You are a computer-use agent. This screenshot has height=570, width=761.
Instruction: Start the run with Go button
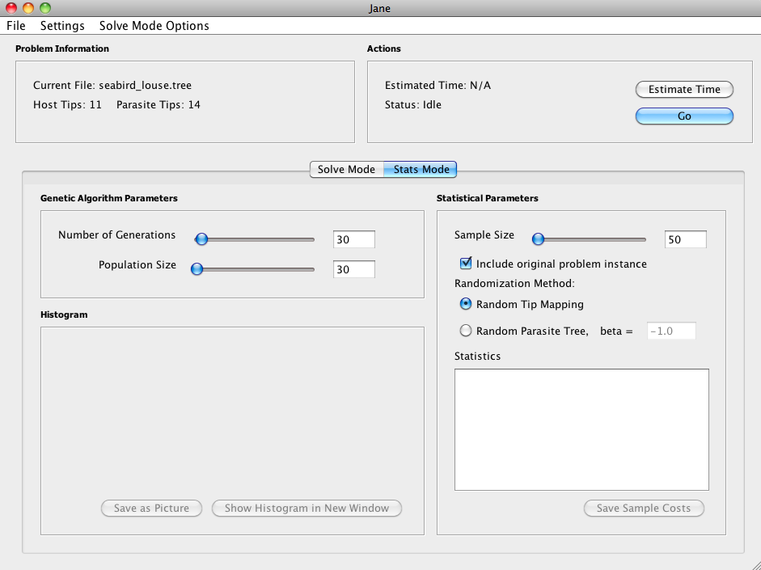point(684,116)
